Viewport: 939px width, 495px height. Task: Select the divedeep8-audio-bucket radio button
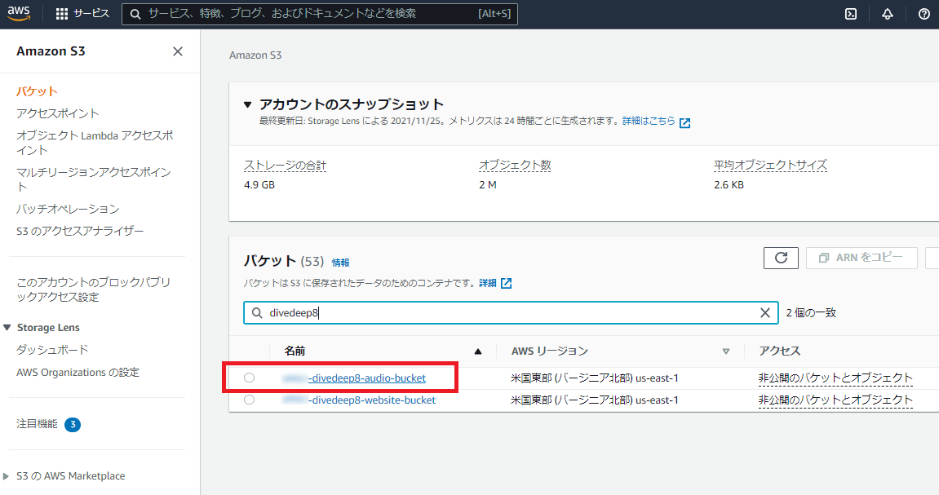pyautogui.click(x=249, y=378)
